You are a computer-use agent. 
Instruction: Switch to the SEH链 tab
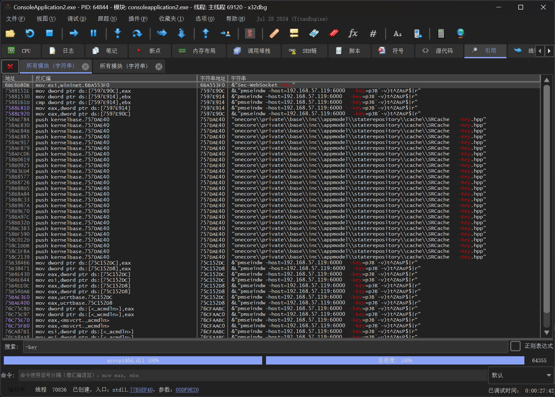pyautogui.click(x=305, y=51)
